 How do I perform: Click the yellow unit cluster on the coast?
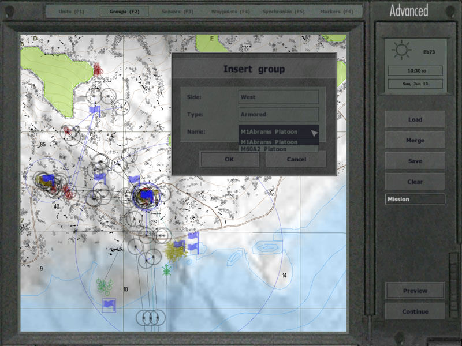(175, 250)
